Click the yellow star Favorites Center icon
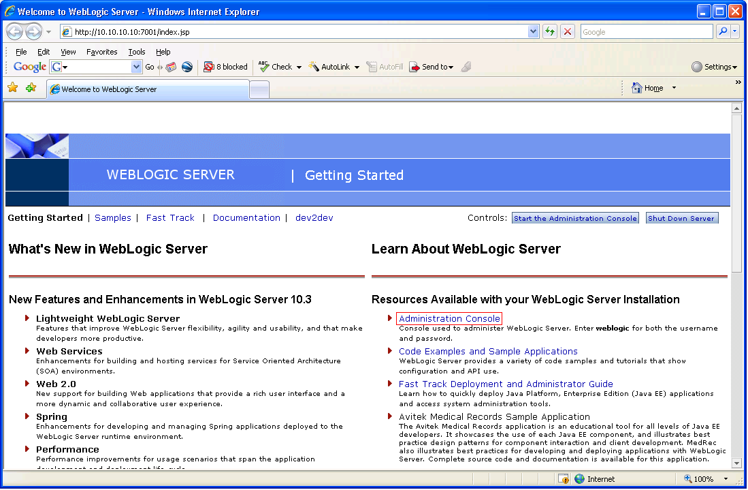748x490 pixels. pyautogui.click(x=13, y=87)
